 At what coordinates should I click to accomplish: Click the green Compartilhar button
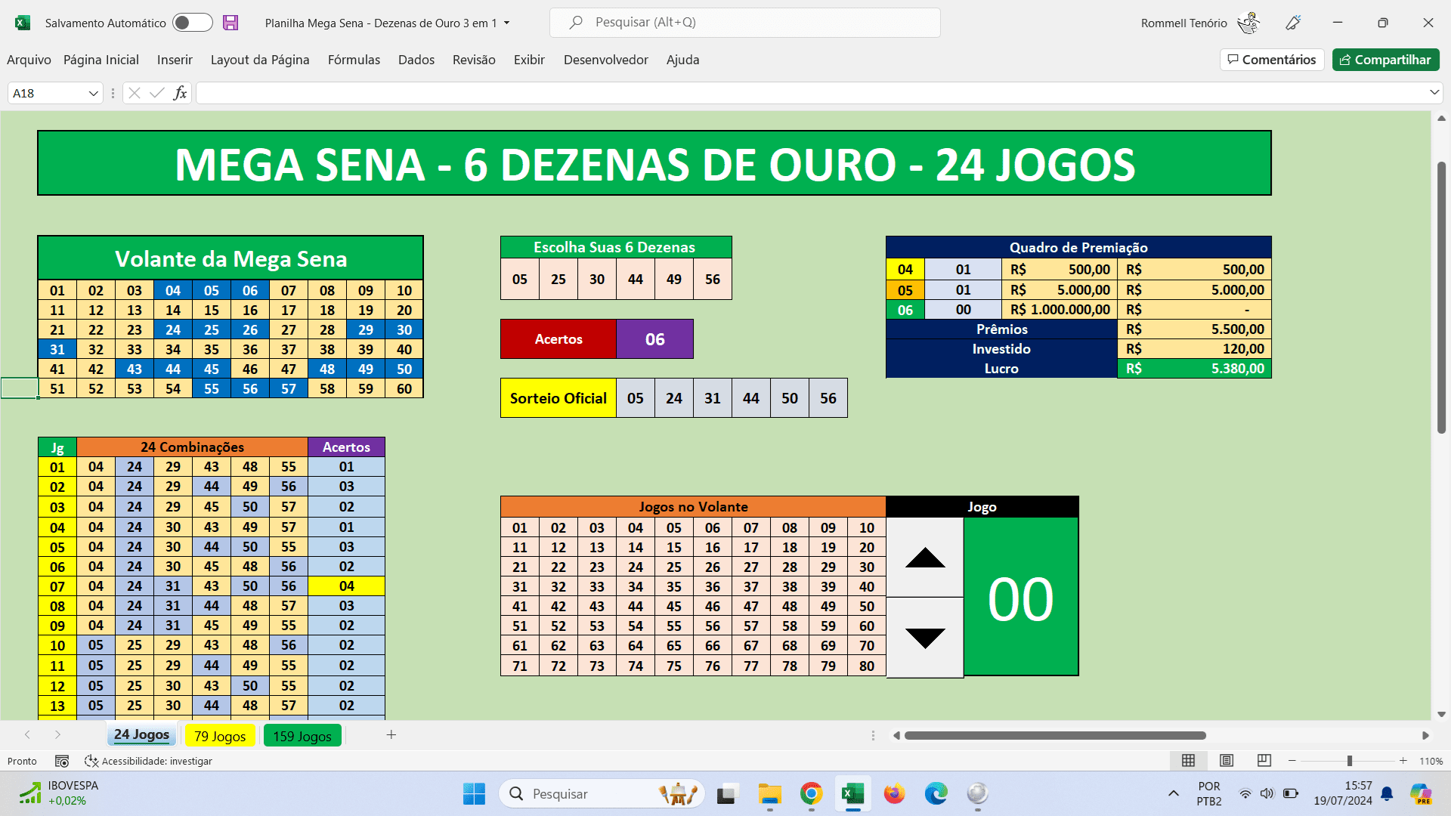tap(1385, 60)
